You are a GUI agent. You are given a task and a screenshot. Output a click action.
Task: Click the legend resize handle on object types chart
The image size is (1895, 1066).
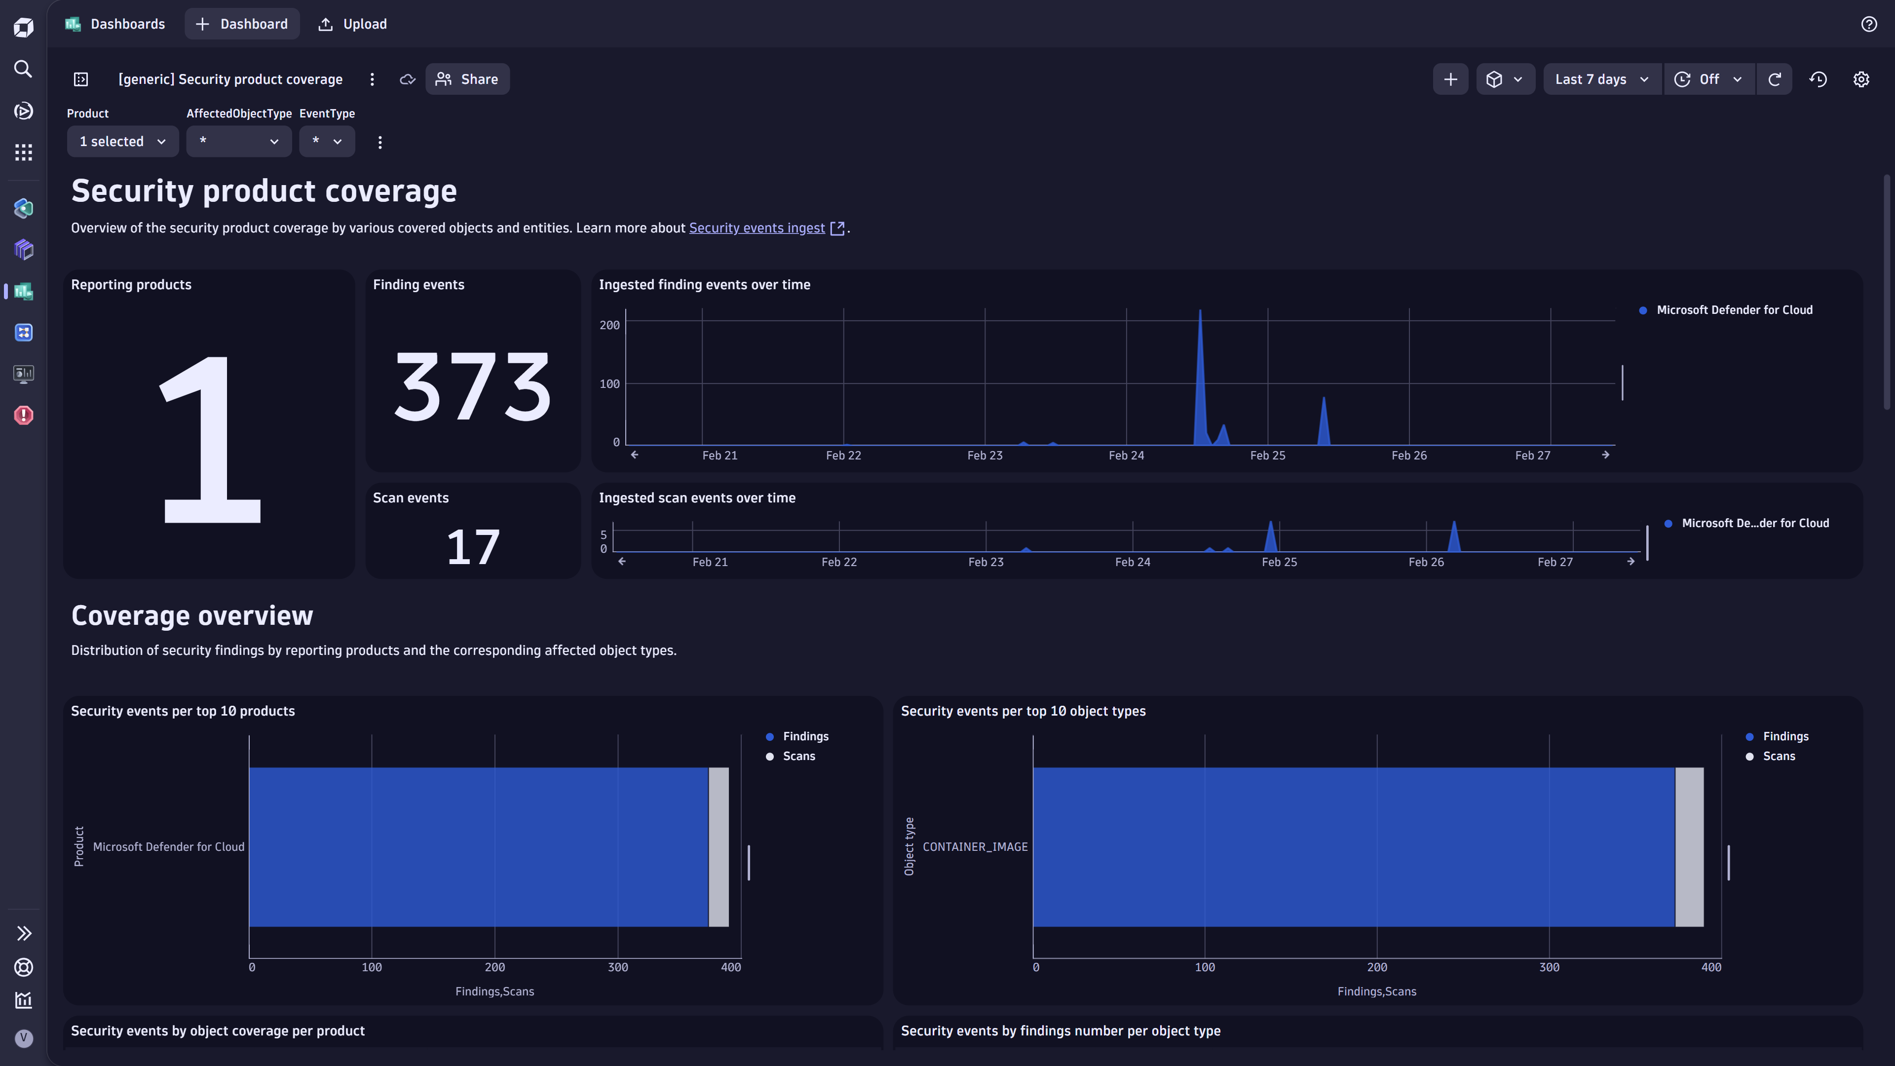(x=1728, y=863)
